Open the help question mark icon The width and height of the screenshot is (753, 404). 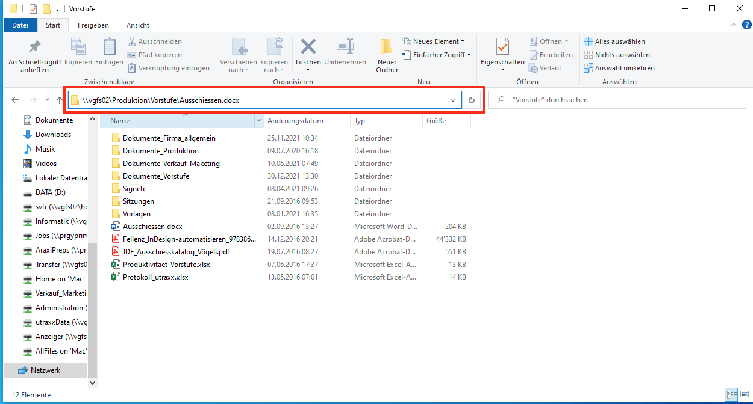[x=747, y=25]
